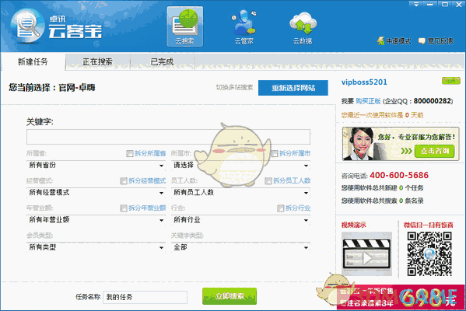Click 您使用软件总共新建 0 个任务 line
The height and width of the screenshot is (311, 466).
[382, 187]
